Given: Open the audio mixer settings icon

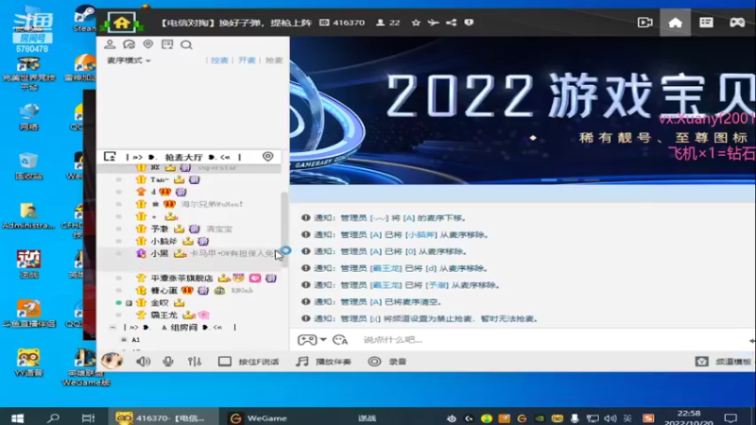Looking at the screenshot, I should [195, 362].
